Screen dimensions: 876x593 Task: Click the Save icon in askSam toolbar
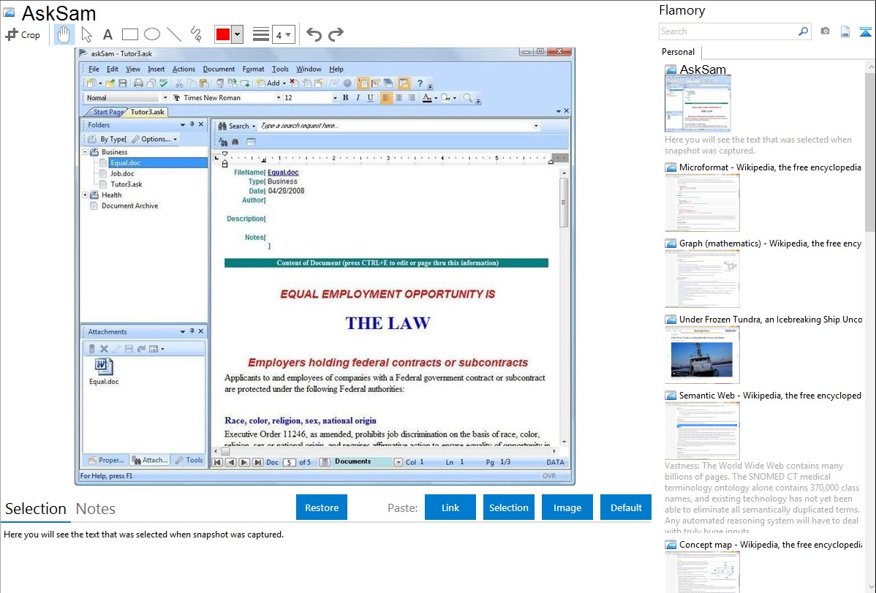pyautogui.click(x=122, y=83)
